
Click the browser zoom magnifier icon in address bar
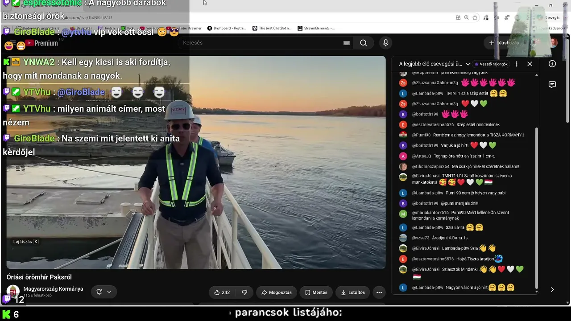click(466, 17)
